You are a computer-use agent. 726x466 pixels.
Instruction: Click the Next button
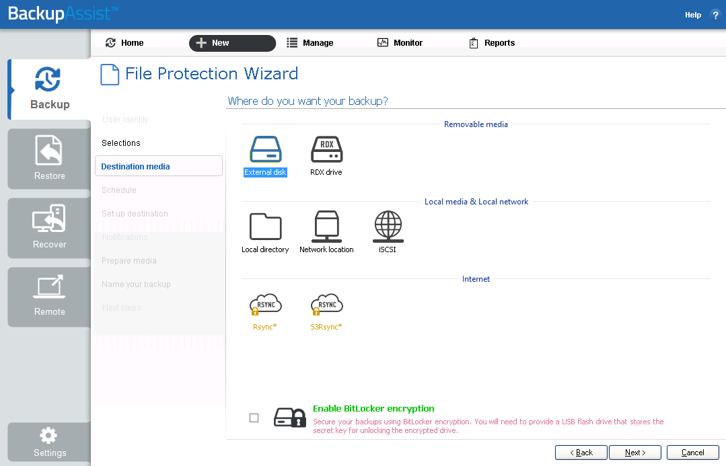point(634,453)
